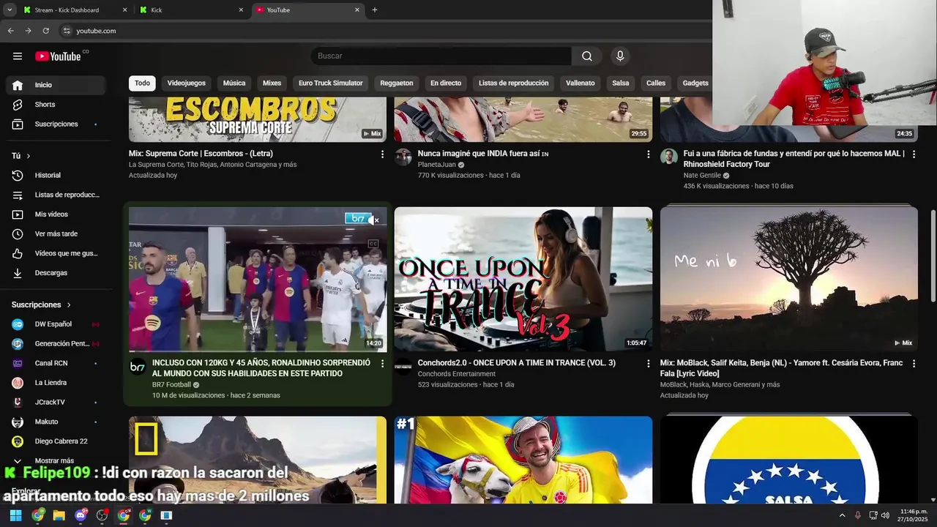Go back with the browser back arrow
The image size is (937, 527).
[x=10, y=31]
